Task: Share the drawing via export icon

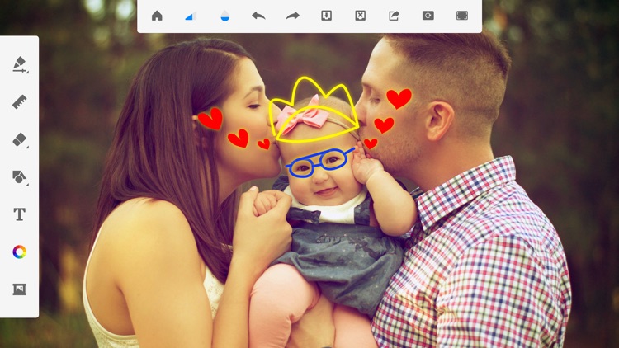Action: [x=394, y=16]
